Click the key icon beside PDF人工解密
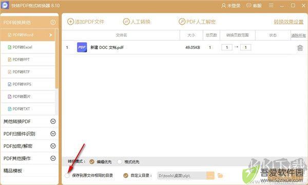308x185 pixels. (182, 22)
